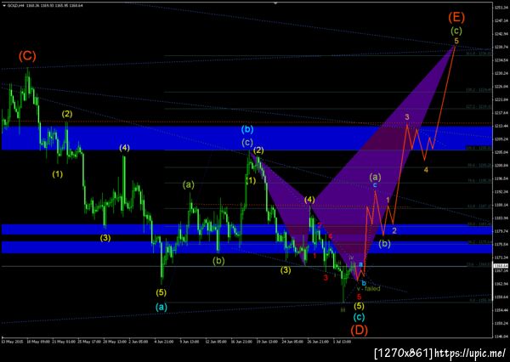Image resolution: width=510 pixels, height=362 pixels.
Task: Select the green (c) label below (E)
Action: click(x=456, y=31)
